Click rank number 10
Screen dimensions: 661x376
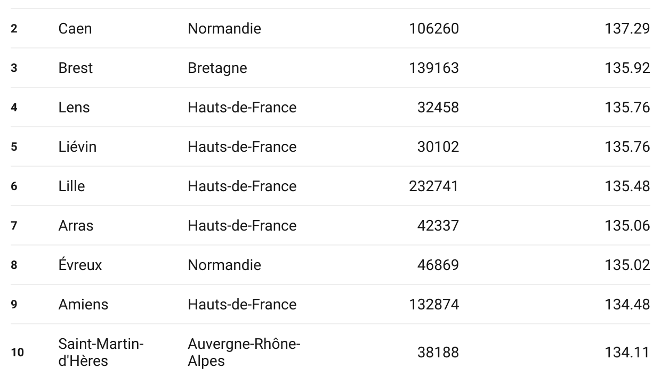17,352
